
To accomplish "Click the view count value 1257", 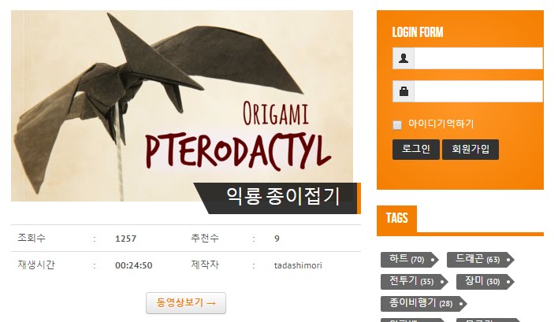I will point(125,239).
